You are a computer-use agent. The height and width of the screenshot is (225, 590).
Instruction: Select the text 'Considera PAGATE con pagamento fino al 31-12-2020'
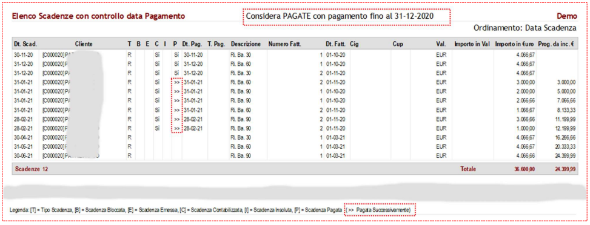click(340, 16)
